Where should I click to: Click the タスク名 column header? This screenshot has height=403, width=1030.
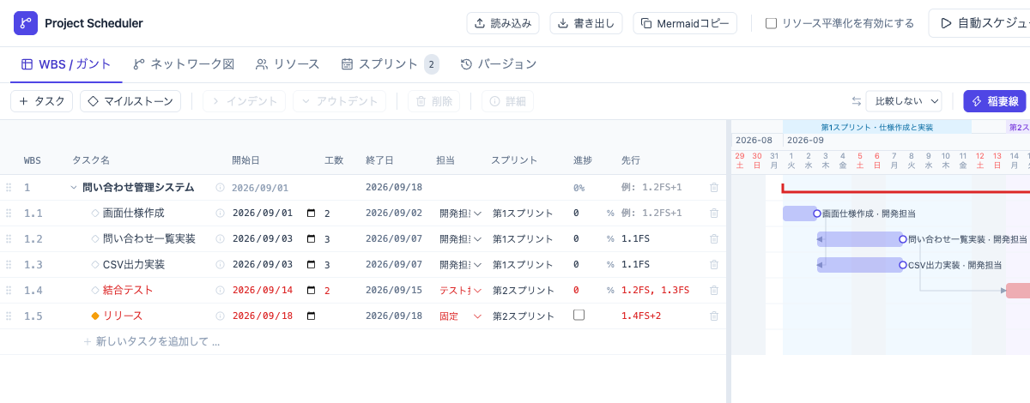(91, 160)
